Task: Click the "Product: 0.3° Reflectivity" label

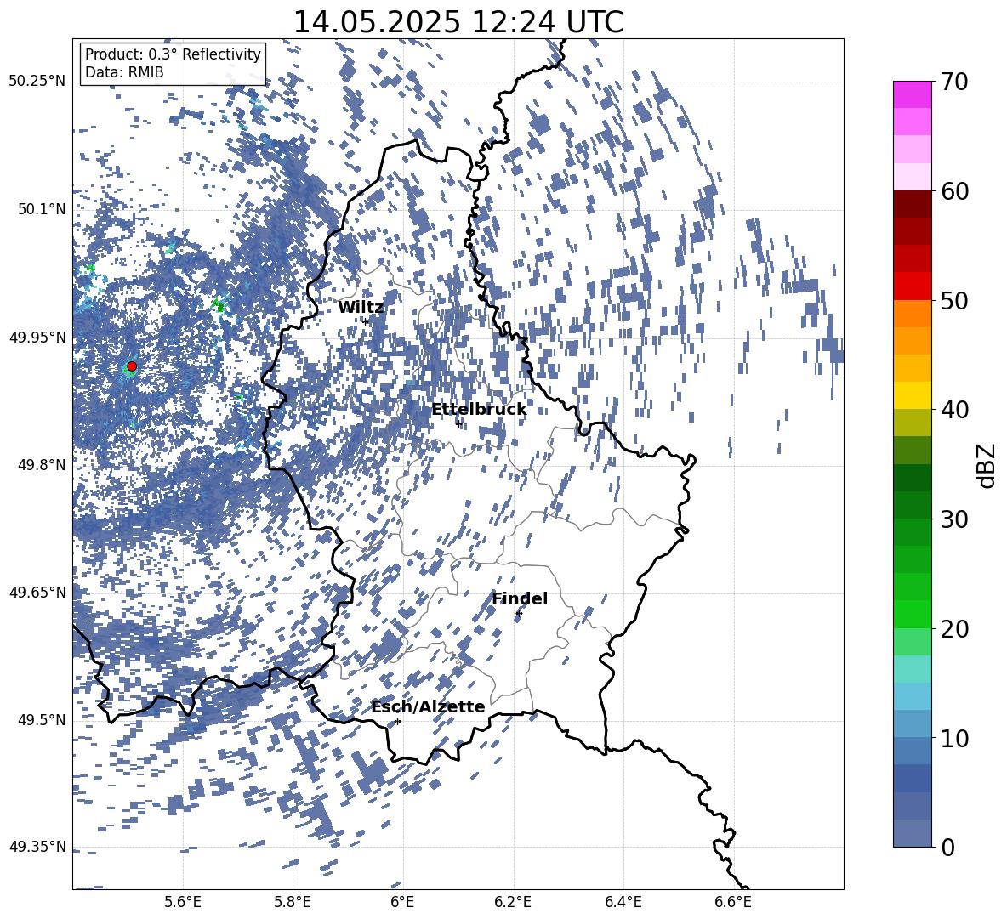Action: click(x=173, y=54)
